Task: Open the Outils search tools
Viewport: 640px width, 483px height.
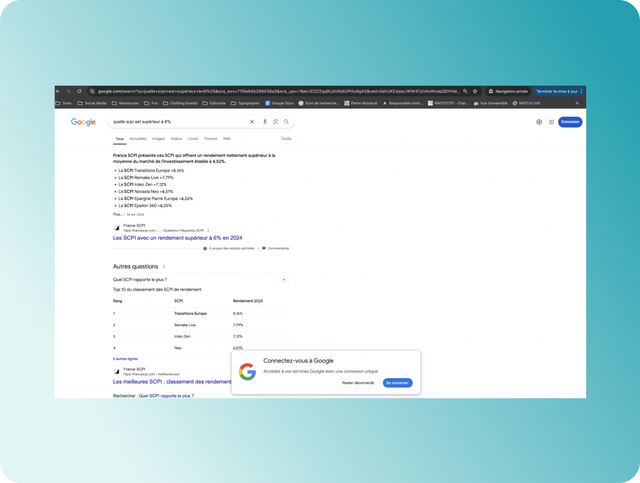Action: point(286,139)
